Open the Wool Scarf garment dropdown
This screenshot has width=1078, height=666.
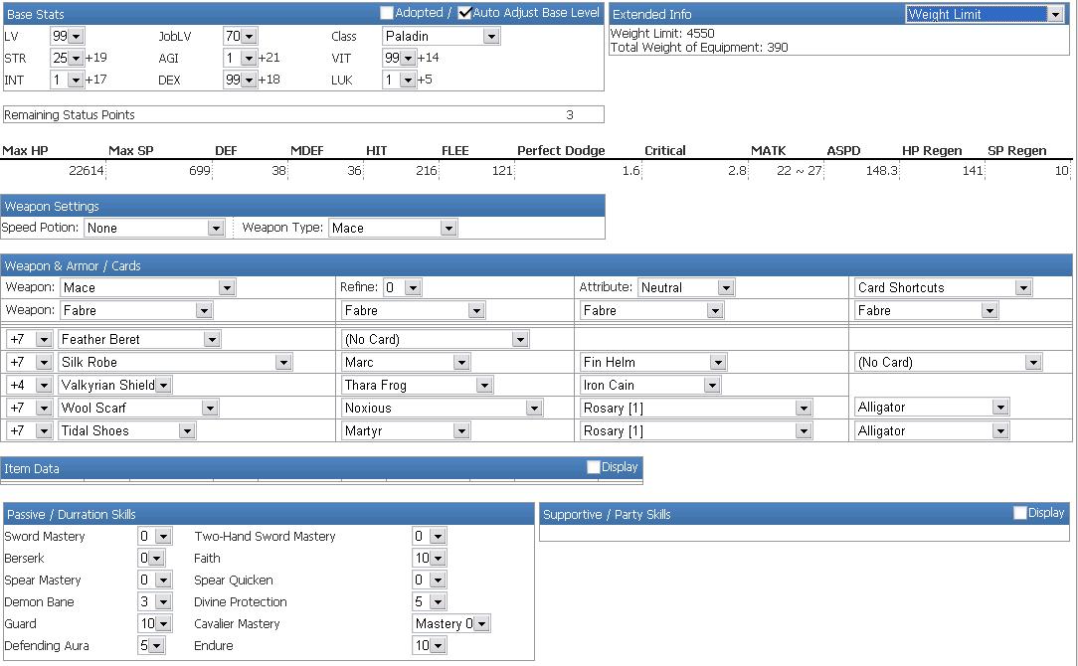tap(138, 409)
